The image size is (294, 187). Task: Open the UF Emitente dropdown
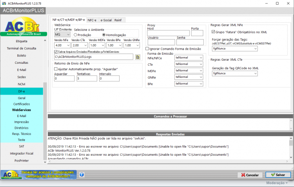pyautogui.click(x=62, y=34)
